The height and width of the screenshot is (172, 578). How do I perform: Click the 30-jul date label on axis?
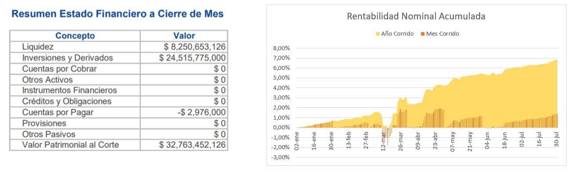coord(556,142)
